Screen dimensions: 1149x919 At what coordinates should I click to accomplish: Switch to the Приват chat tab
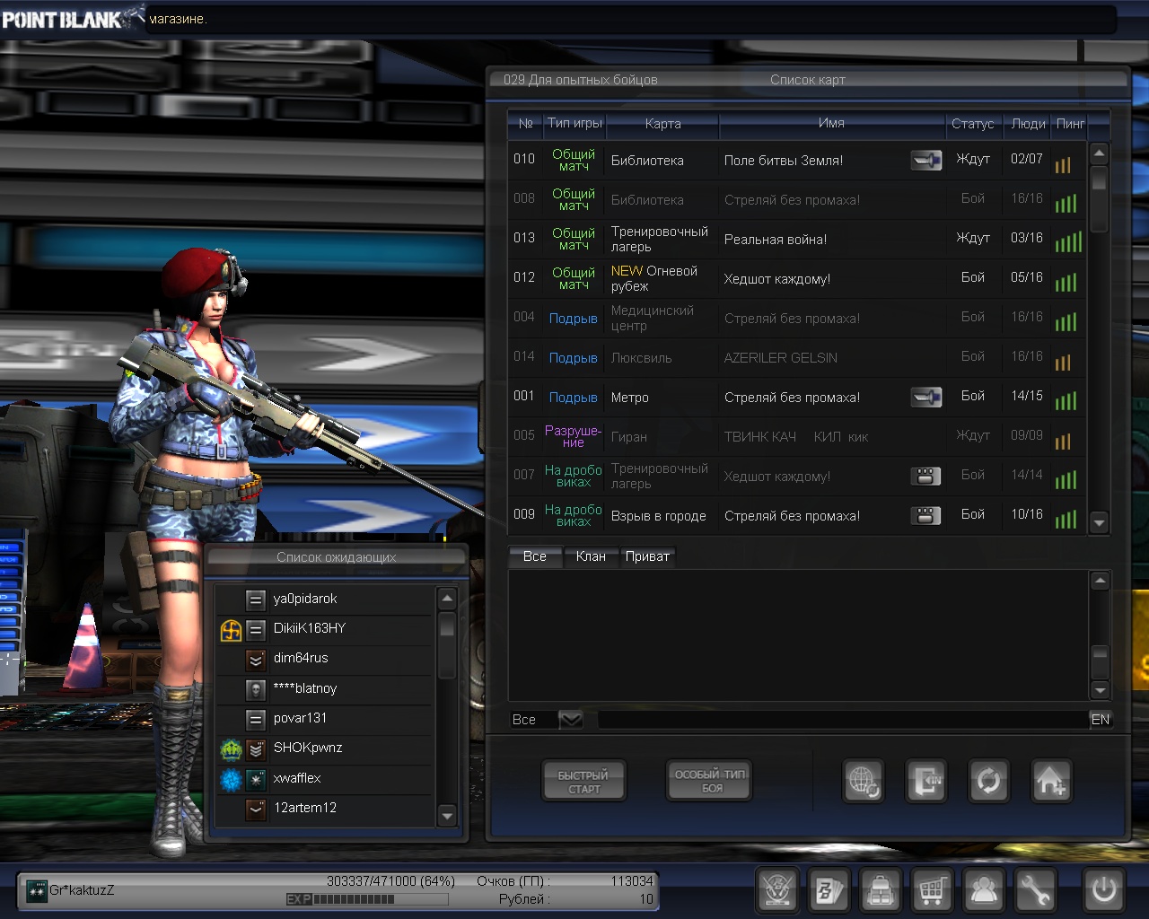(647, 556)
